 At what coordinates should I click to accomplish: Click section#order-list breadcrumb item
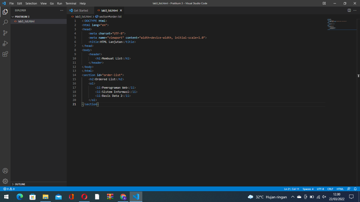tap(108, 17)
